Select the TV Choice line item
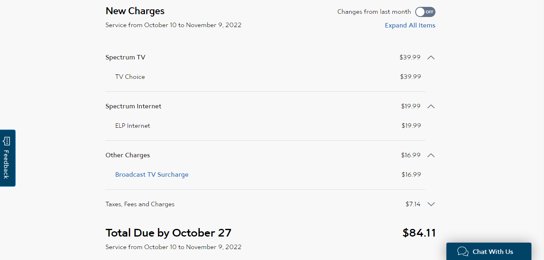Screen dimensions: 544x260 130,77
